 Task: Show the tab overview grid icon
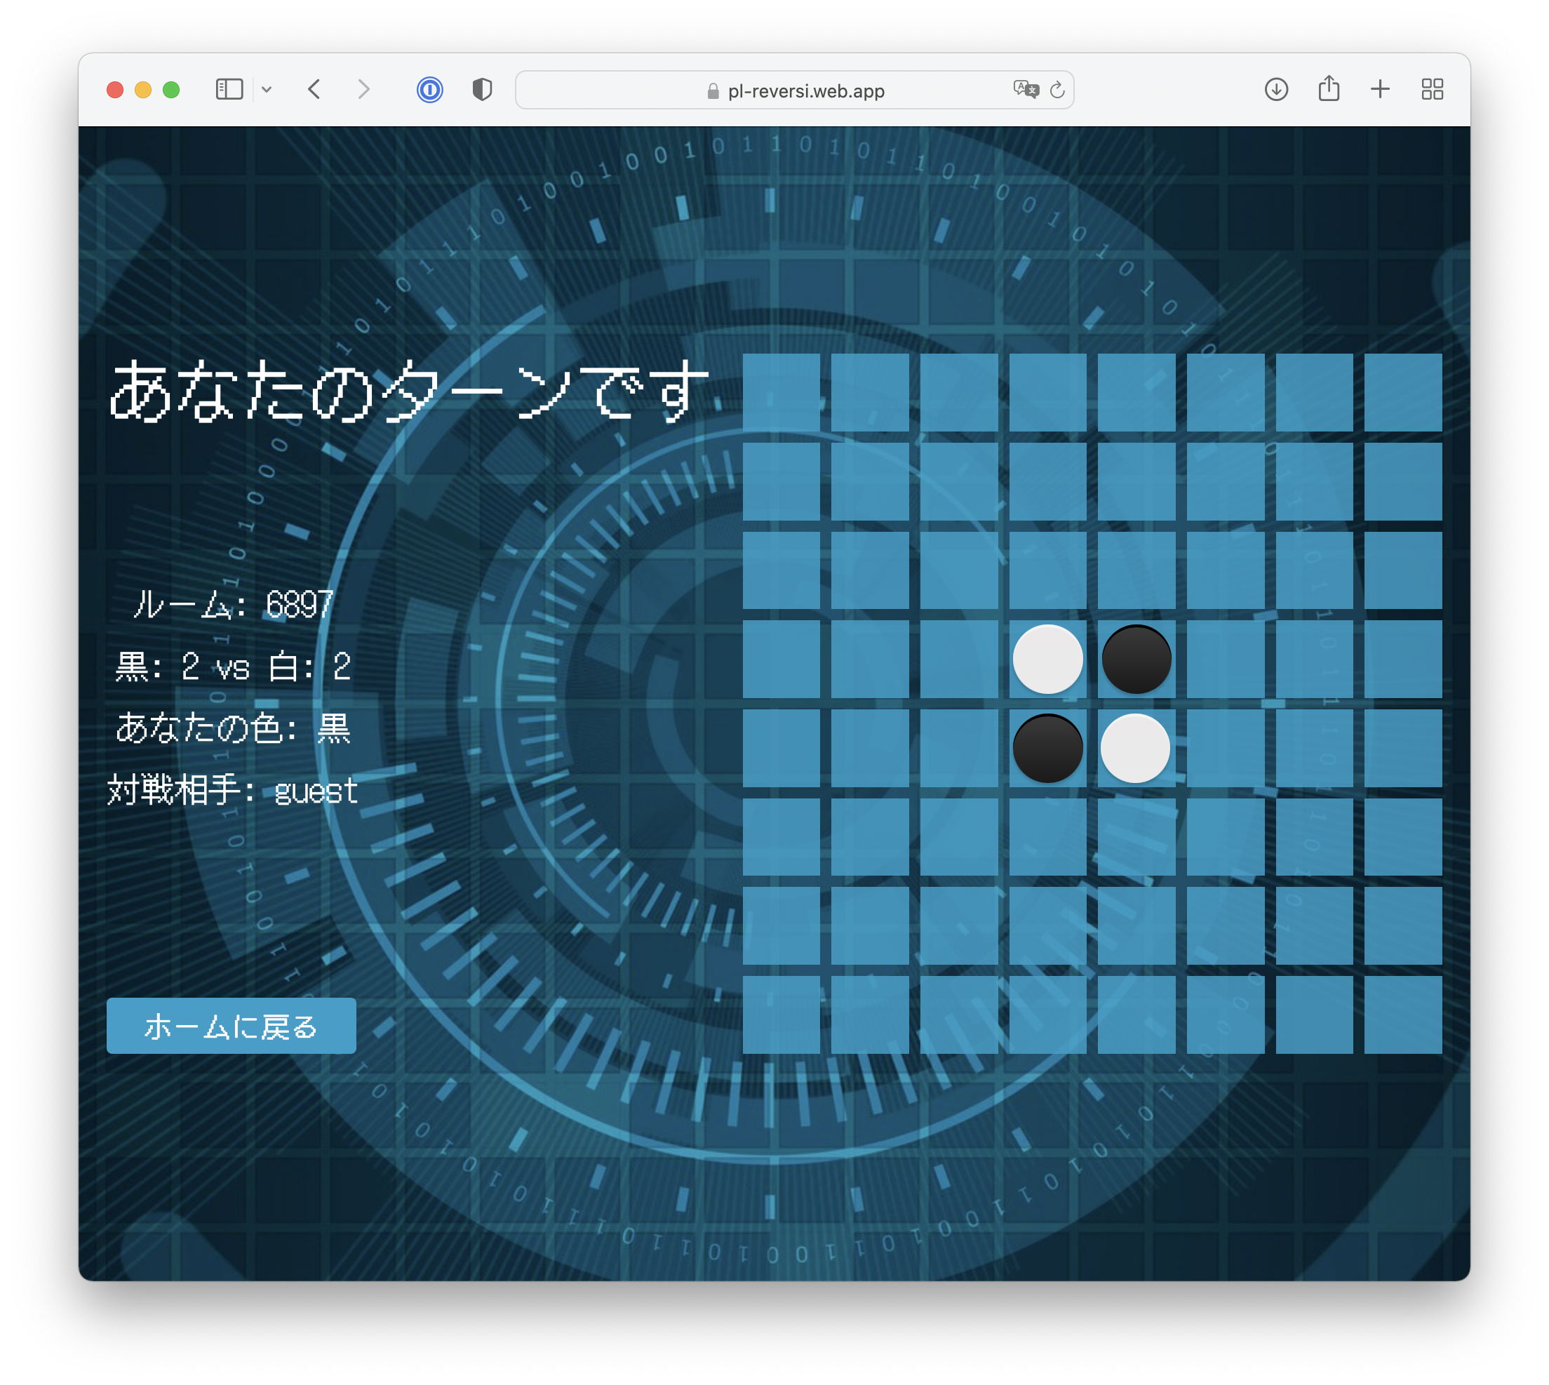coord(1432,90)
